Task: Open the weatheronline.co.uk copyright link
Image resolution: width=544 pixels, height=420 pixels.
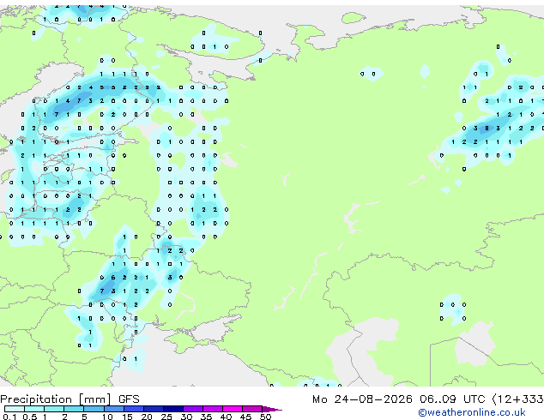Action: click(472, 412)
